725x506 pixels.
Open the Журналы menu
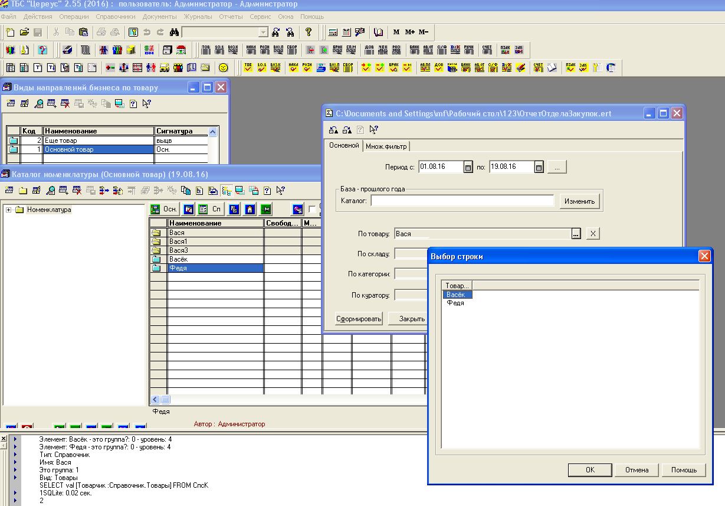coord(198,17)
